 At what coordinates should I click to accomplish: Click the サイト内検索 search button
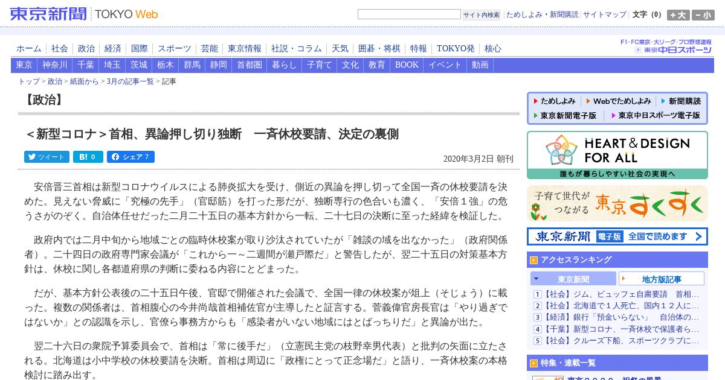click(482, 14)
